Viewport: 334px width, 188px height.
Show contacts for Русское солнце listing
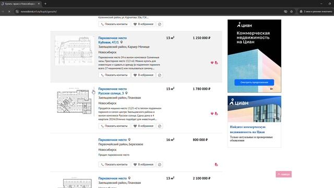(114, 126)
